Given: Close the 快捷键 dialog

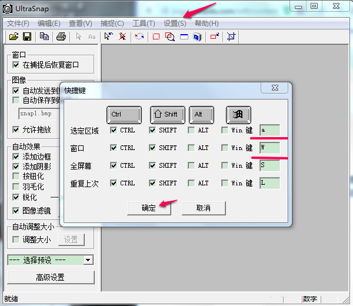Looking at the screenshot, I should (x=274, y=88).
